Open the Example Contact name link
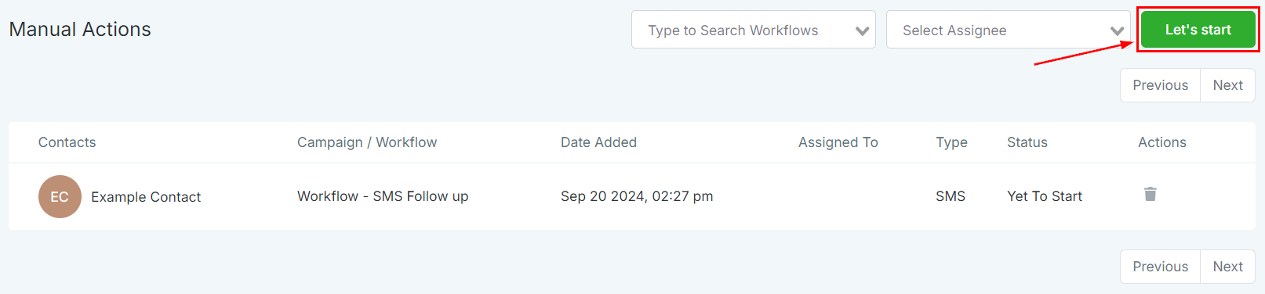The width and height of the screenshot is (1265, 294). pyautogui.click(x=146, y=197)
